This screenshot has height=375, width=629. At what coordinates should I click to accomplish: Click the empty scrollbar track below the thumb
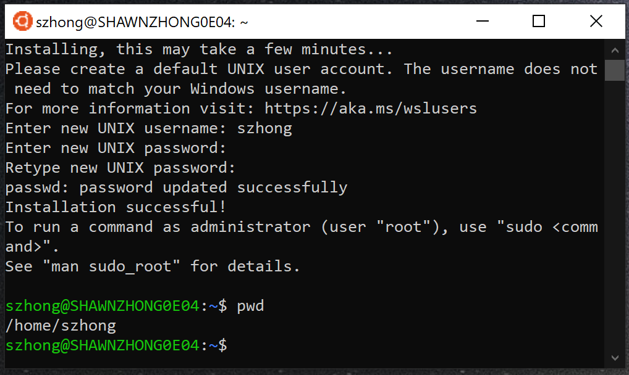614,216
